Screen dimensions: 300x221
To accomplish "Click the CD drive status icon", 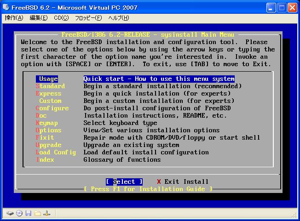I will (19, 213).
